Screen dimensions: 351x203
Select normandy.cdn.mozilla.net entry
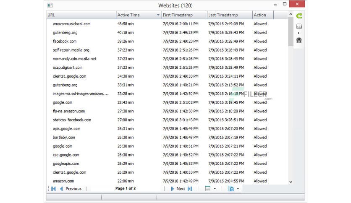pos(75,59)
